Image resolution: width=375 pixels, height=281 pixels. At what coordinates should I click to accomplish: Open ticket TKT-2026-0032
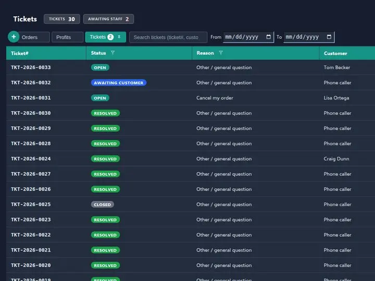[x=31, y=83]
